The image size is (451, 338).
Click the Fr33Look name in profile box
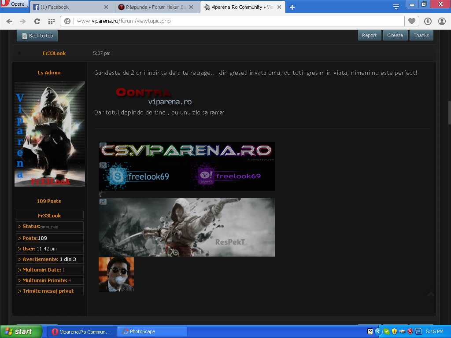[49, 216]
